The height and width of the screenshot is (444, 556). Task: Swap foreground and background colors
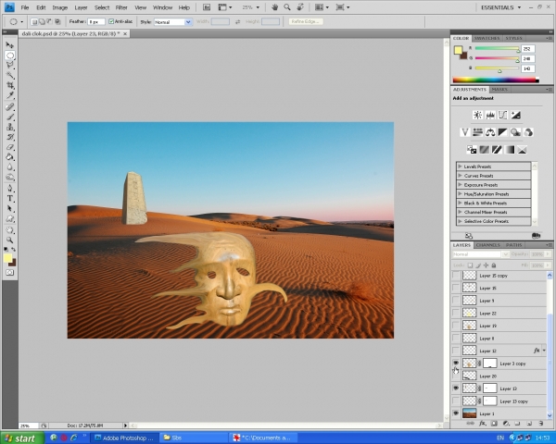point(14,250)
